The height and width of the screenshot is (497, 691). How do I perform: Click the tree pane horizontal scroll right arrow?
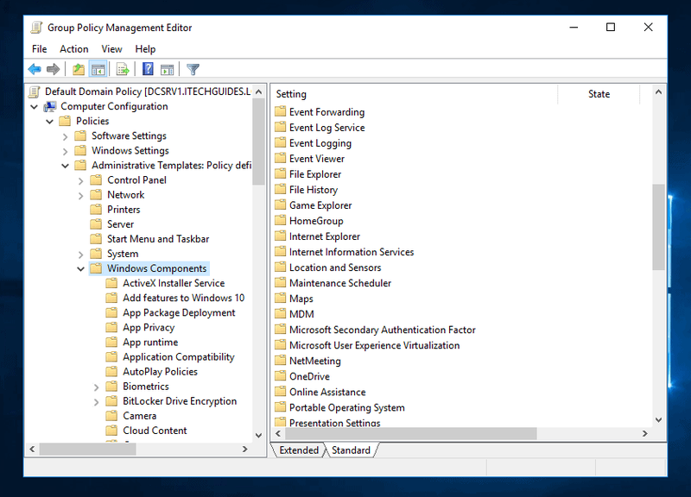tap(245, 450)
